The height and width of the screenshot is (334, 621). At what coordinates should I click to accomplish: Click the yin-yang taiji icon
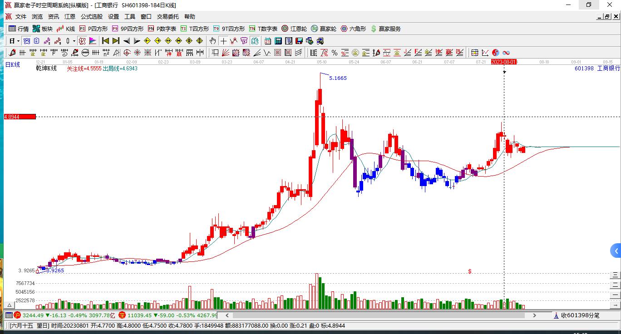[495, 53]
